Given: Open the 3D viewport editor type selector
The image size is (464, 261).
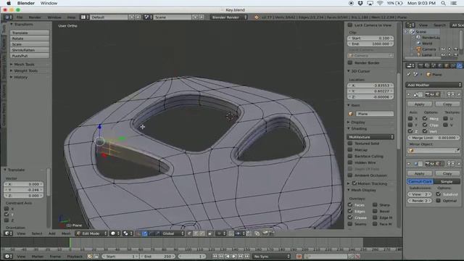Looking at the screenshot, I should tap(8, 233).
